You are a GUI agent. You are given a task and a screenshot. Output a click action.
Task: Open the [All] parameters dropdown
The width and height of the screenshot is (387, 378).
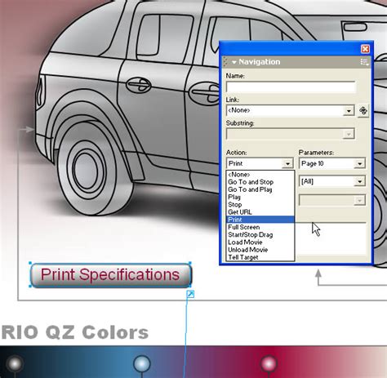click(x=332, y=181)
